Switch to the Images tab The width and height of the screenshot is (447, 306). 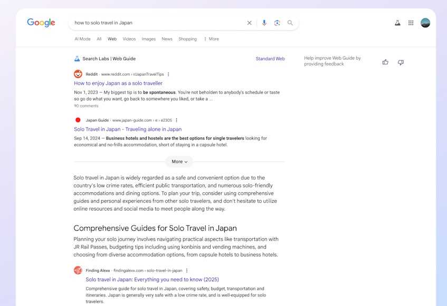(148, 39)
